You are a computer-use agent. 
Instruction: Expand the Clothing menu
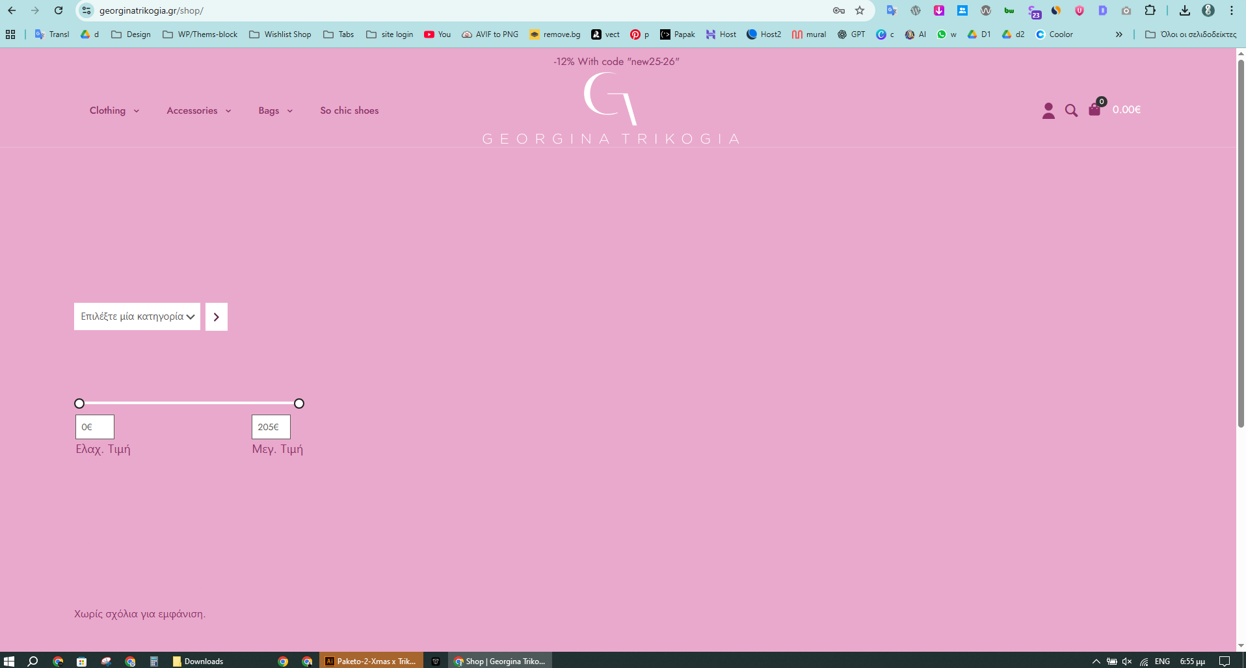pos(114,110)
